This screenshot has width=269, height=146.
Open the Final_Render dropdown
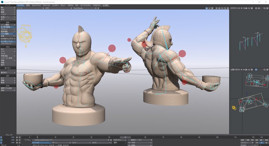point(85,8)
